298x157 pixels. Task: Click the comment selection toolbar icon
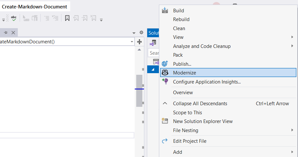(x=47, y=18)
